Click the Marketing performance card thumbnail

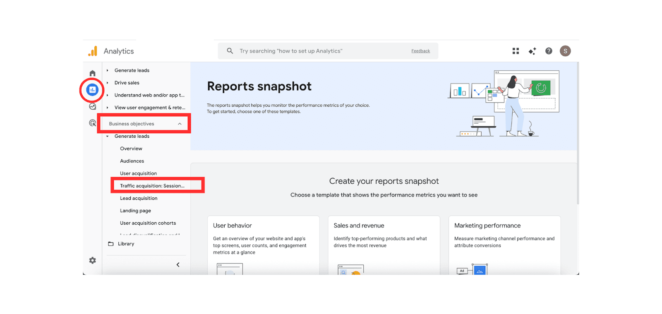point(473,269)
